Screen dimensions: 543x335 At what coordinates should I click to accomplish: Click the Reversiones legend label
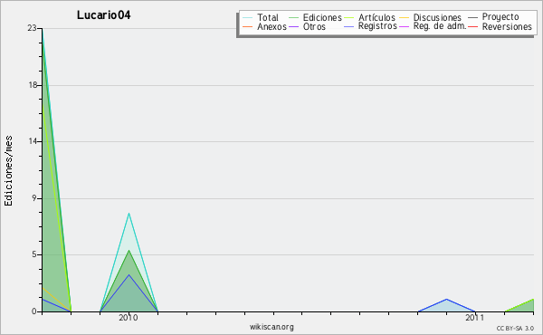[x=507, y=26]
